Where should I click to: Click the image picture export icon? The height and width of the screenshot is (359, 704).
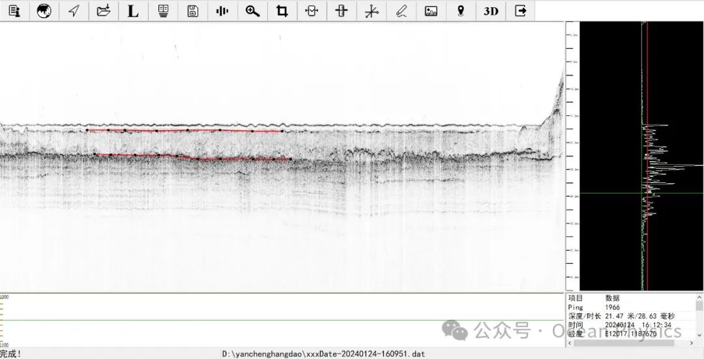pos(431,11)
